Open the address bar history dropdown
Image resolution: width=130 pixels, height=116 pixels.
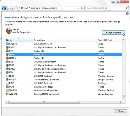[78, 8]
